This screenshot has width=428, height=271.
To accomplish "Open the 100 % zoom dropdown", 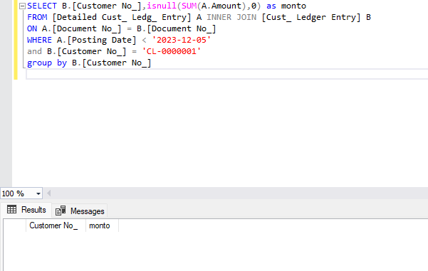I will (38, 194).
